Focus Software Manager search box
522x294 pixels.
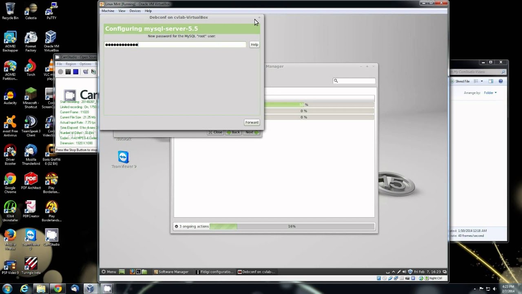(x=354, y=81)
